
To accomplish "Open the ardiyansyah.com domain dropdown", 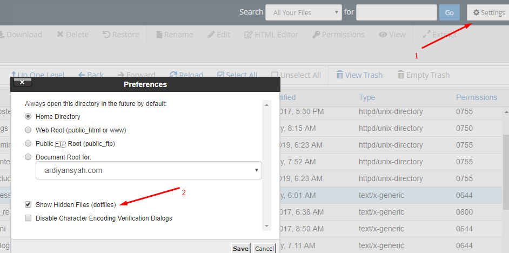I will coord(149,170).
